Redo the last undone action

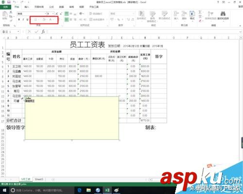point(22,2)
